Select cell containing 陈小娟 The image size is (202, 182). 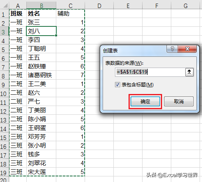tap(42, 119)
